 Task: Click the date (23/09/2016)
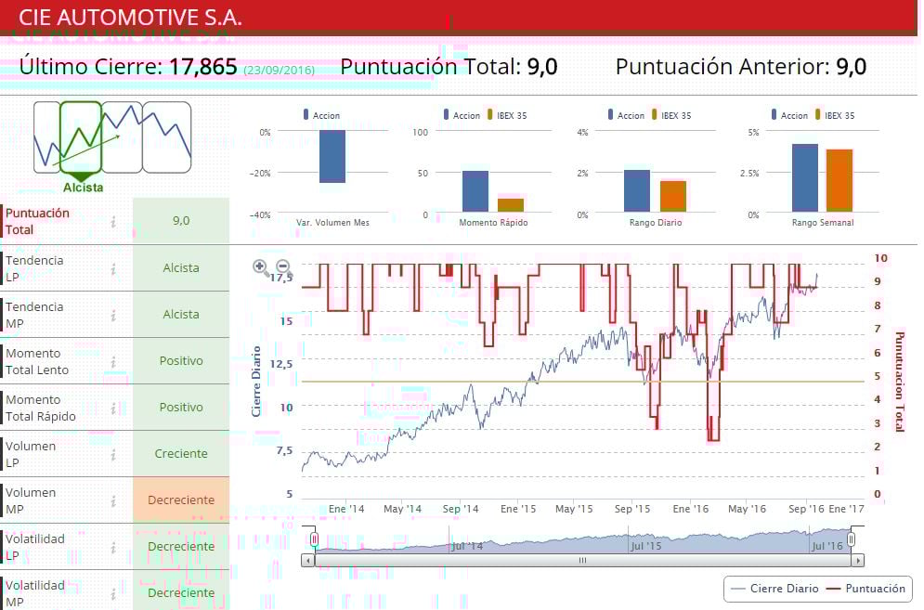tap(279, 71)
